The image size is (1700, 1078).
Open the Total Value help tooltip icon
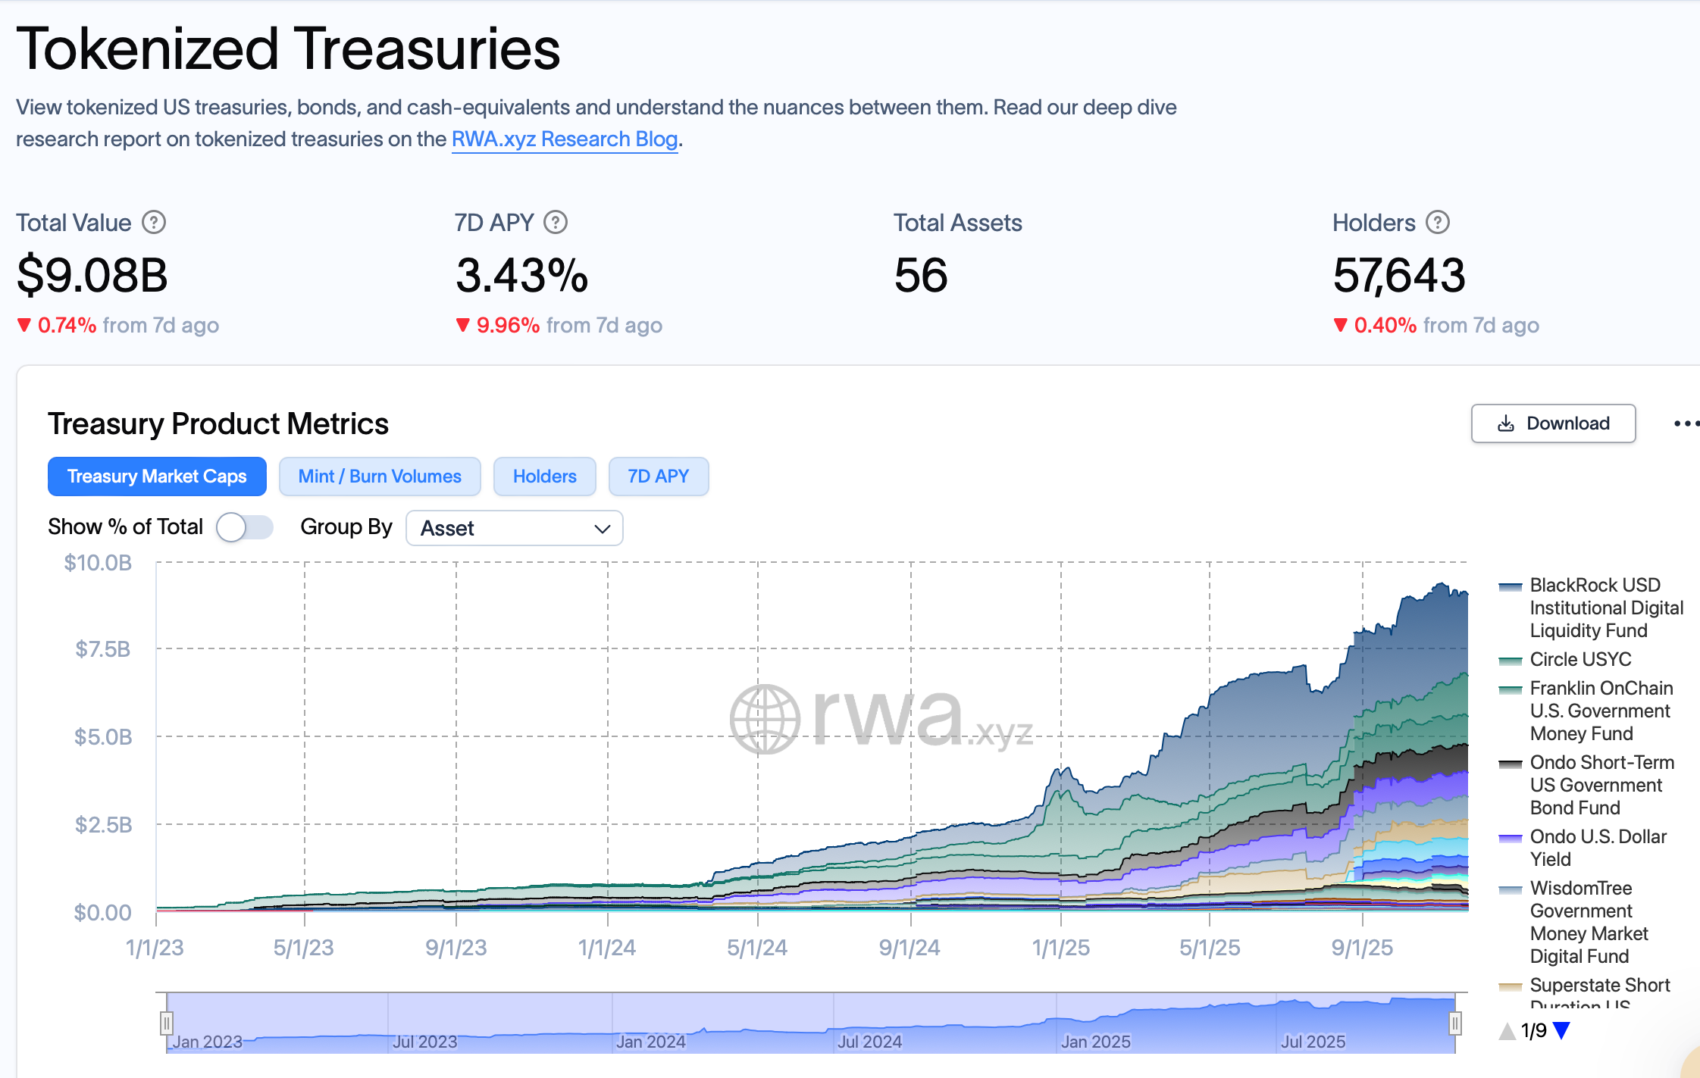coord(154,222)
